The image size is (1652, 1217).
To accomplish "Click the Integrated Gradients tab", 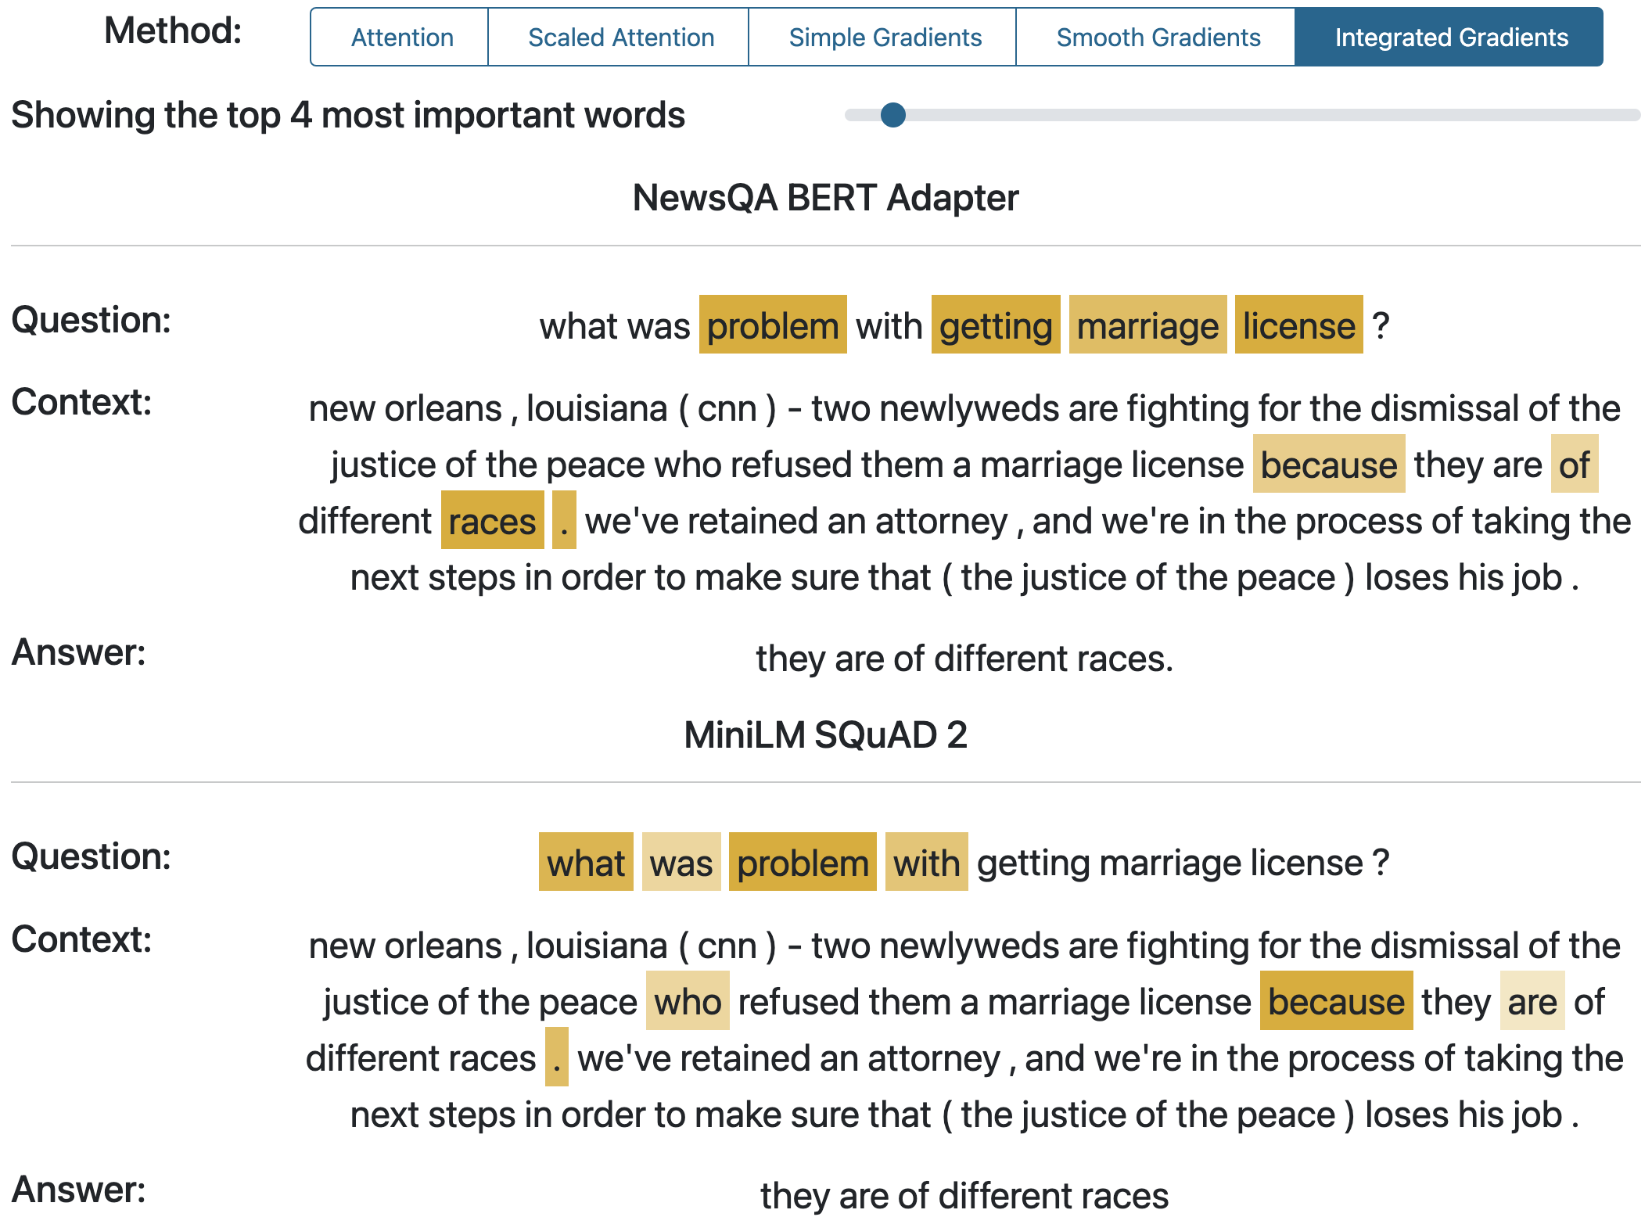I will point(1451,38).
